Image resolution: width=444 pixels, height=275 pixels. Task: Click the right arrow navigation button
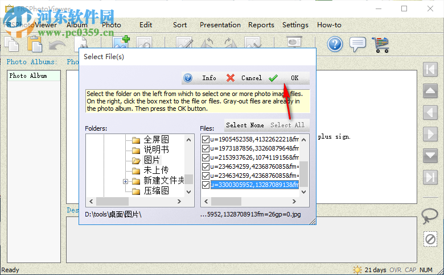pos(430,134)
